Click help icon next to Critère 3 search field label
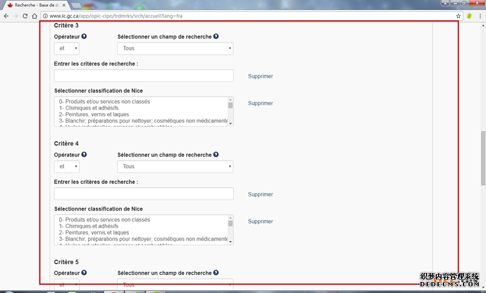 click(216, 36)
